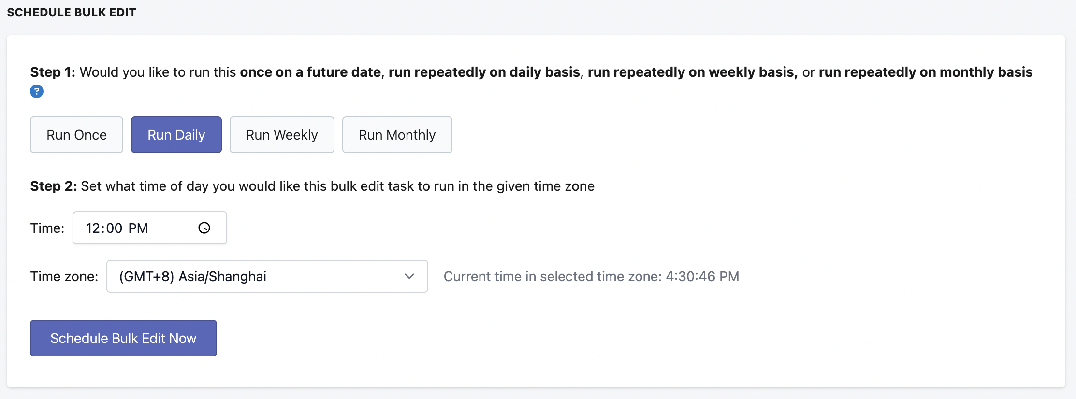The height and width of the screenshot is (399, 1076).
Task: Choose the Run Weekly schedule option
Action: point(282,135)
